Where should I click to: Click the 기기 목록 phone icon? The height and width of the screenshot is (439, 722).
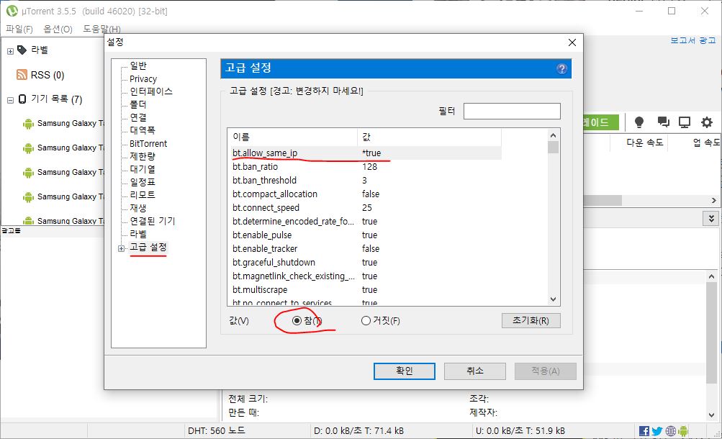tap(22, 99)
